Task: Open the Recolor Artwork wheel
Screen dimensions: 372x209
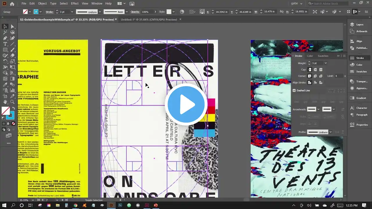Action: point(182,12)
